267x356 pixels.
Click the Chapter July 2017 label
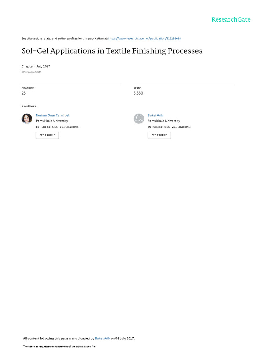click(x=36, y=66)
